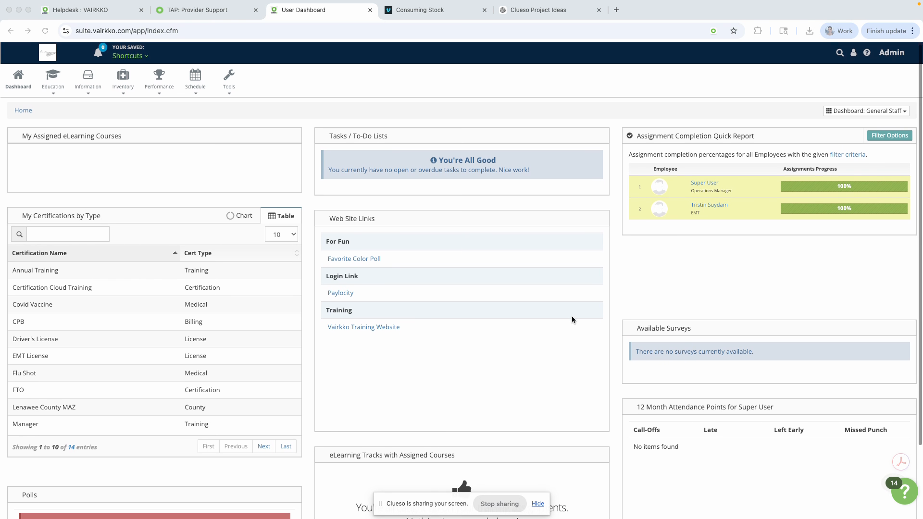Open the green help chat widget

(x=904, y=491)
